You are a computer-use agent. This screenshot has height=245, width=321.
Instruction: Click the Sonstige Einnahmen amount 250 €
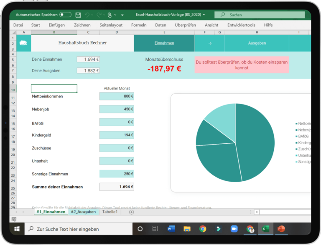pyautogui.click(x=117, y=174)
